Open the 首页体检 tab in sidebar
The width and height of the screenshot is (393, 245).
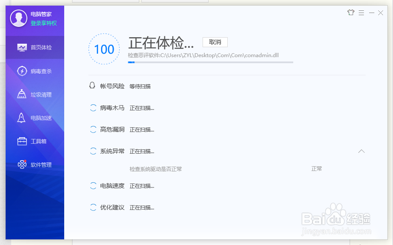[x=35, y=48]
